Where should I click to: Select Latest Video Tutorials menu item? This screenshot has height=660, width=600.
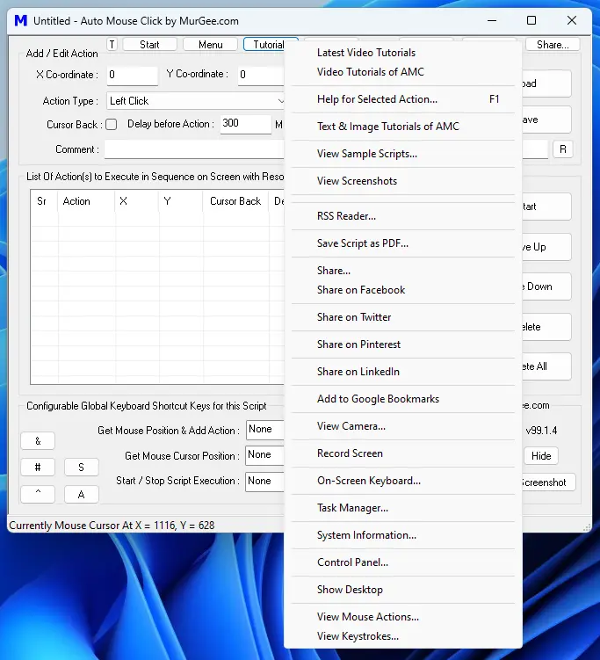[366, 53]
